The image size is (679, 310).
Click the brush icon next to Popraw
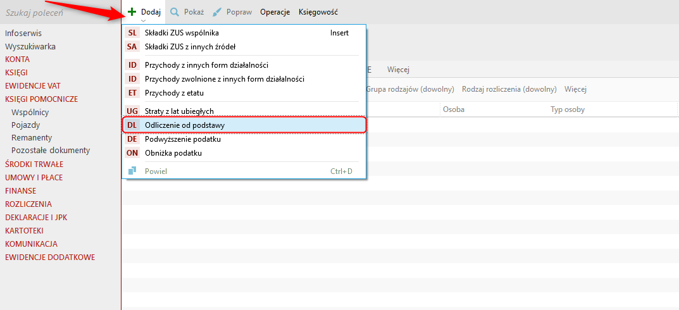(x=218, y=12)
